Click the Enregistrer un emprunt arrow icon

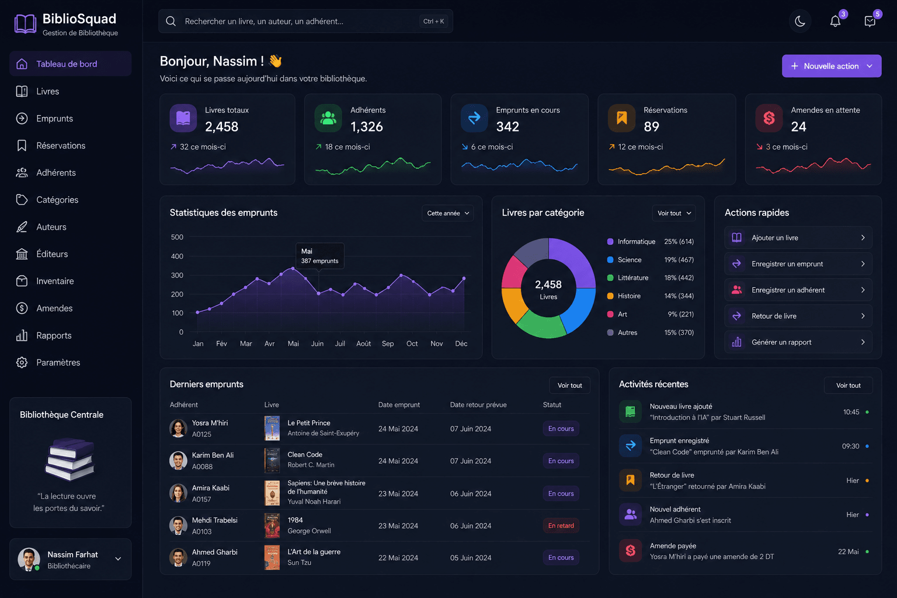(737, 264)
